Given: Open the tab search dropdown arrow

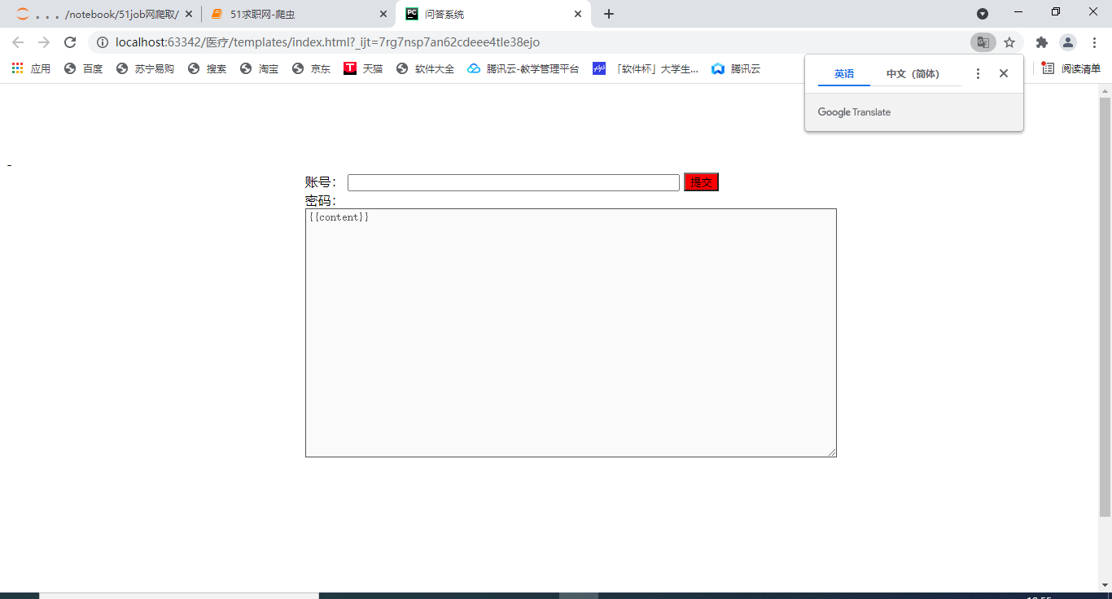Looking at the screenshot, I should pos(983,14).
